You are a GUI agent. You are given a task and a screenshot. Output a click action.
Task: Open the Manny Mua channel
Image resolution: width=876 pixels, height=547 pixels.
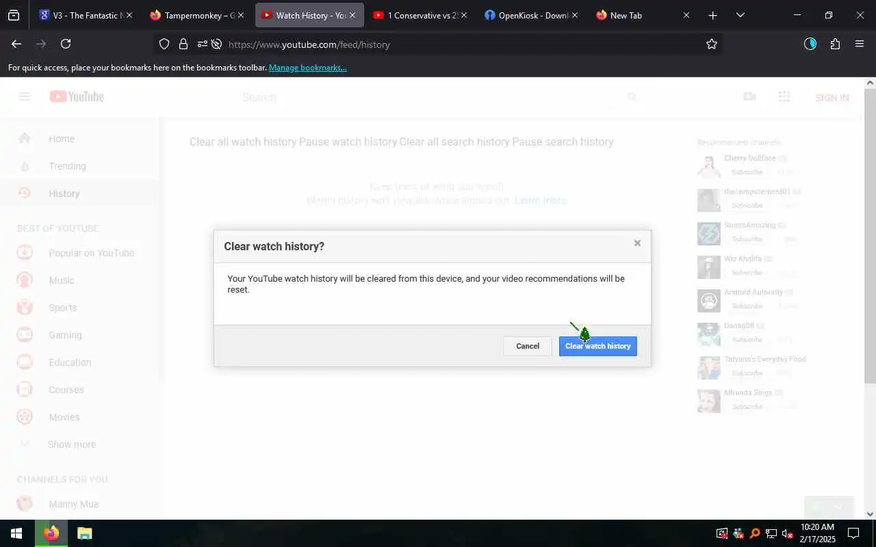(x=81, y=504)
